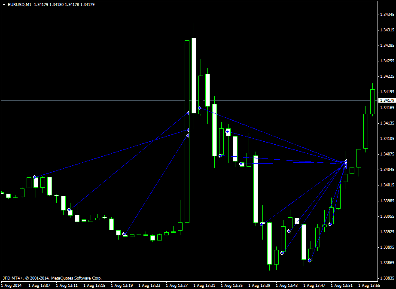Select the trade entry arrow at 13:20
396x289 pixels.
(x=124, y=234)
